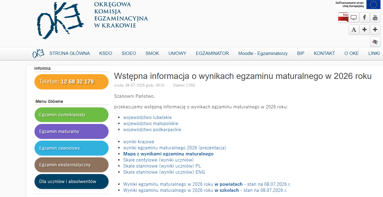Screen dimensions: 383x197
Task: Open the SIOEO menu item
Action: click(129, 53)
